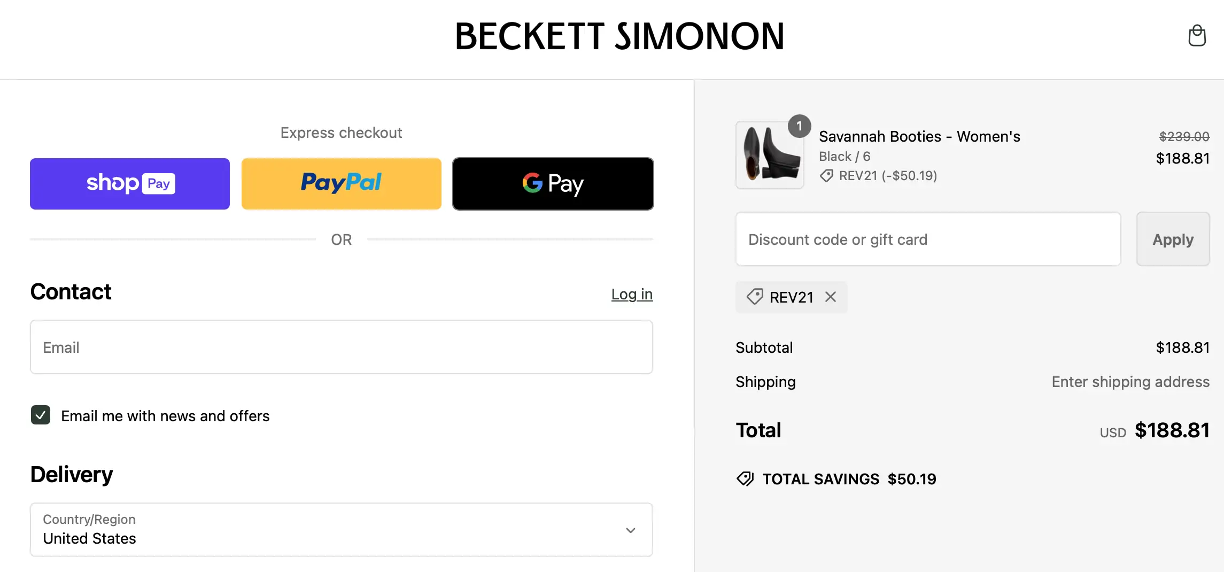Click the discount code or gift card field

[x=928, y=239]
